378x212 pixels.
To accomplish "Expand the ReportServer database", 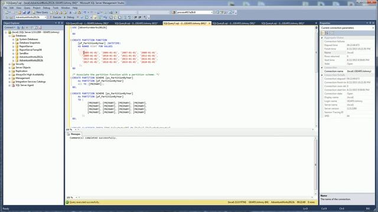I will click(13, 47).
